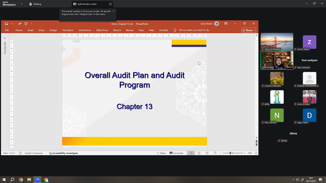Click Fit slide to current window icon

click(256, 153)
